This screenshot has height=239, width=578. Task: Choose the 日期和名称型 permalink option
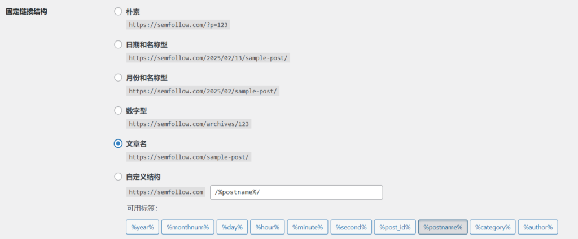point(118,44)
